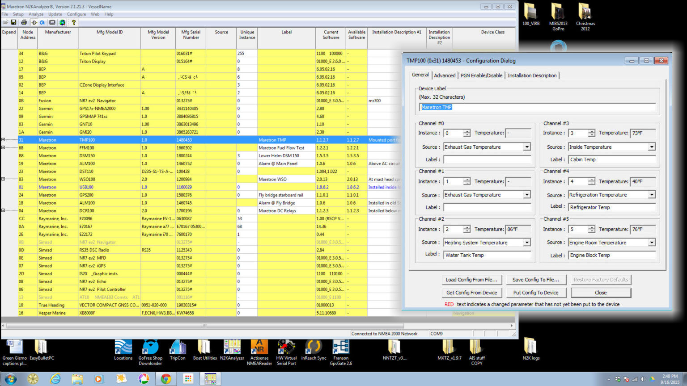Image resolution: width=687 pixels, height=386 pixels.
Task: Open the inReach Sync desktop shortcut
Action: (314, 350)
